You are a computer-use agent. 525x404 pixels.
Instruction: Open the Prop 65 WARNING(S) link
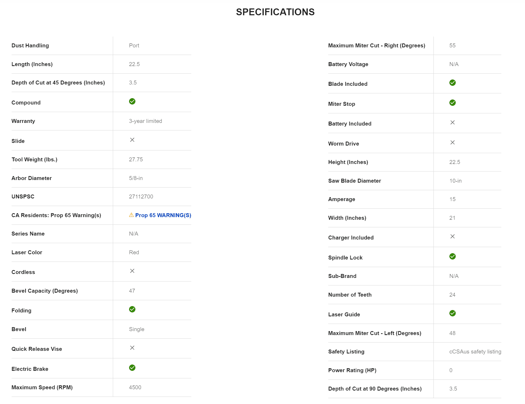163,215
